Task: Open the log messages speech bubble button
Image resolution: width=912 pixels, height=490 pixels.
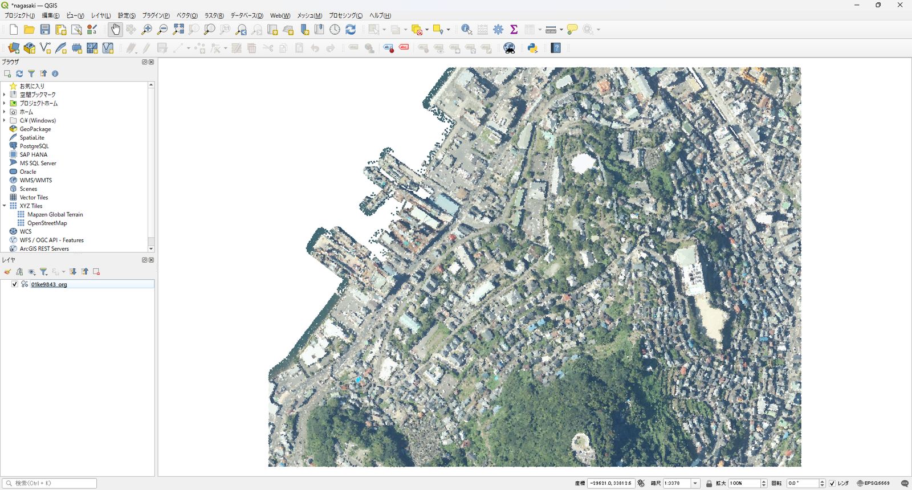Action: (x=905, y=483)
